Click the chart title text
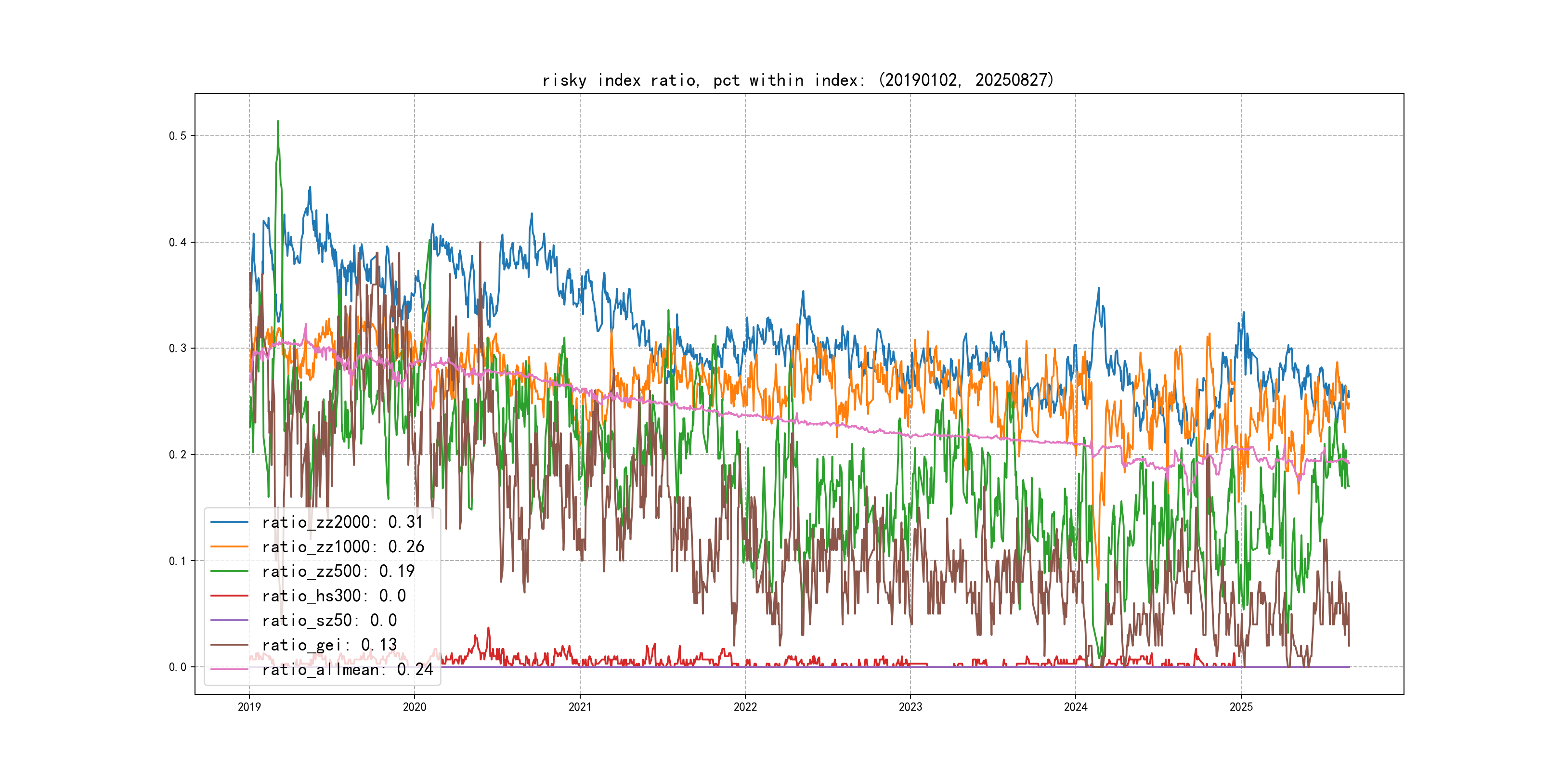Viewport: 1560px width, 780px height. (x=797, y=80)
